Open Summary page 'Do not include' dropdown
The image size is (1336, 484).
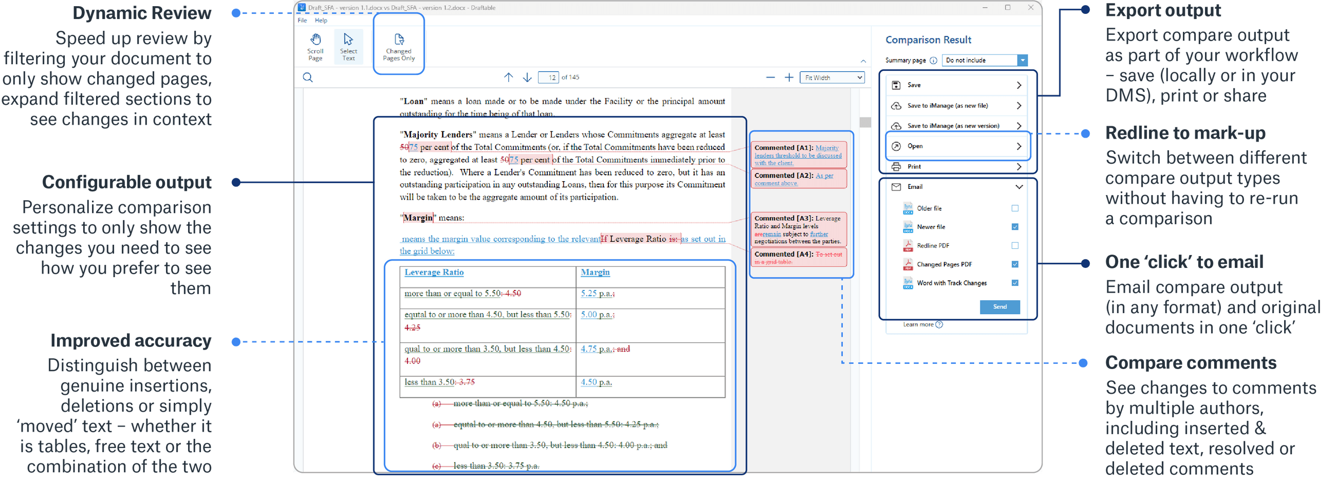pos(984,61)
